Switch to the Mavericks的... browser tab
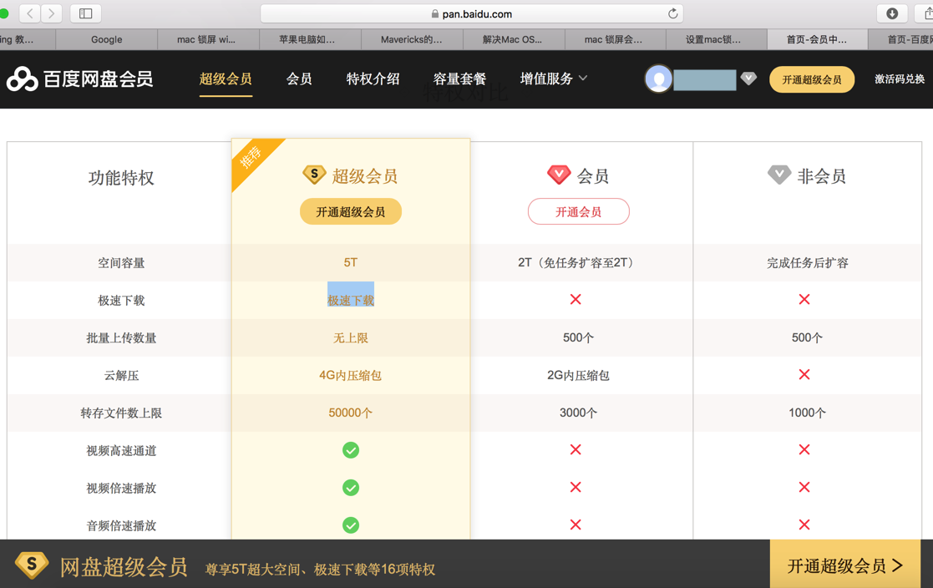 click(x=412, y=39)
